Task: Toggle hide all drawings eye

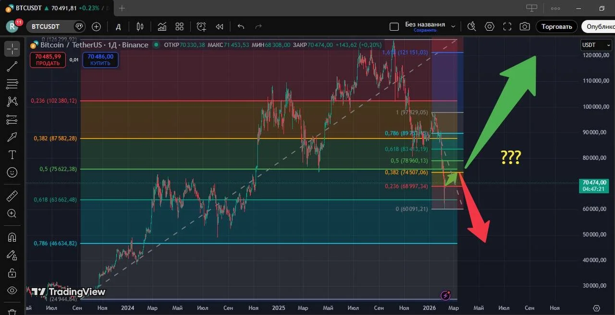Action: click(12, 290)
